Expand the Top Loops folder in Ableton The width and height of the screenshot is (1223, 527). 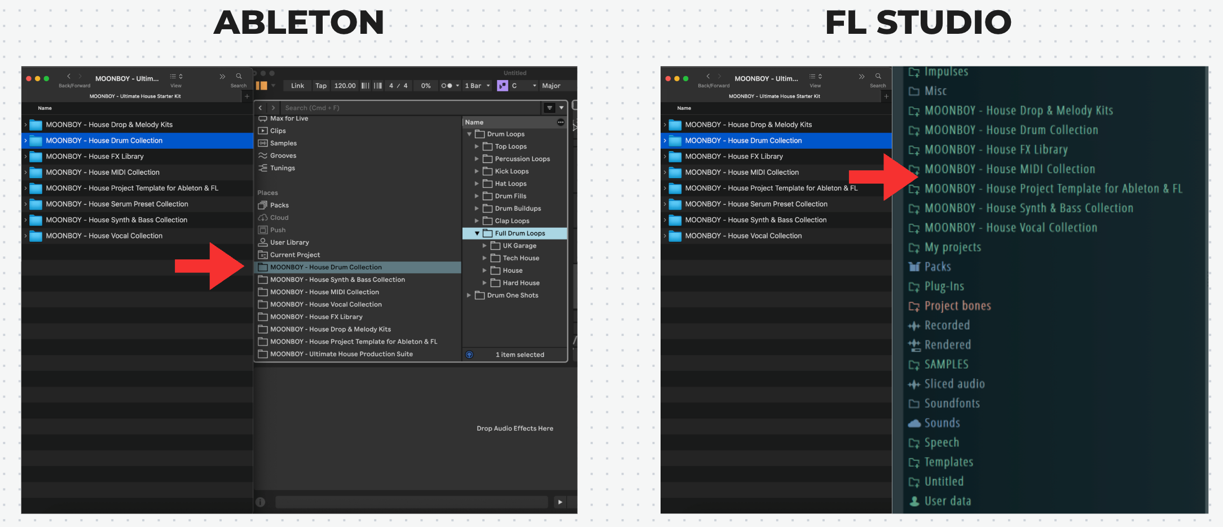477,147
